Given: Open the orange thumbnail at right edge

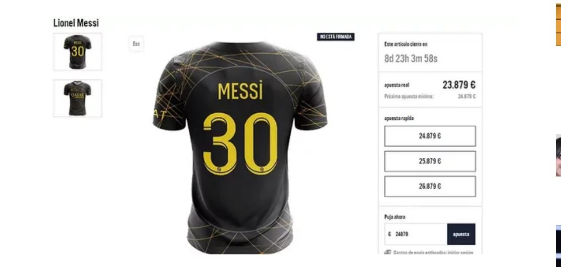Looking at the screenshot, I should tap(558, 25).
